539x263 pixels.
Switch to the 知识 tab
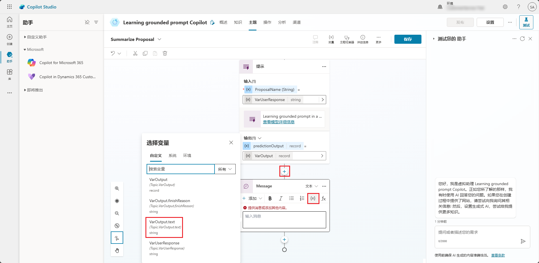[x=238, y=22]
